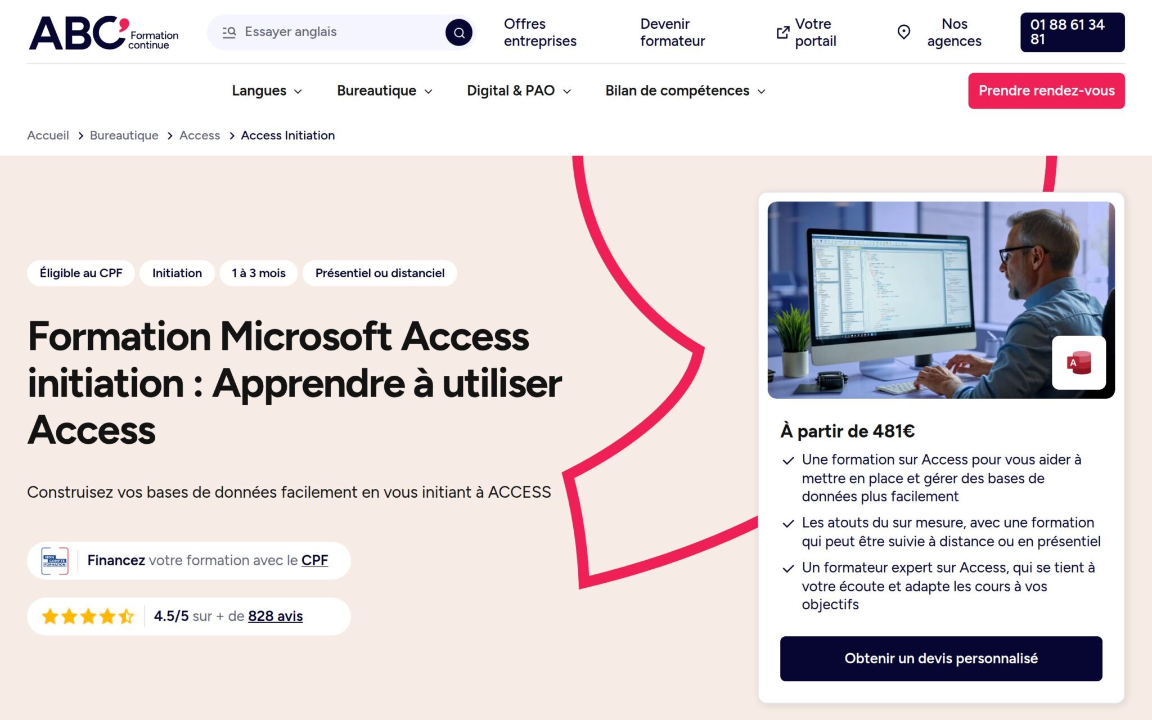Click the round search magnifier button
Image resolution: width=1152 pixels, height=720 pixels.
pos(459,32)
